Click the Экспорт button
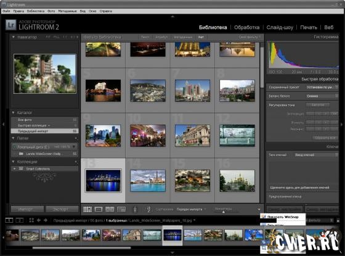Viewport: 345px width, 256px height. 62,209
